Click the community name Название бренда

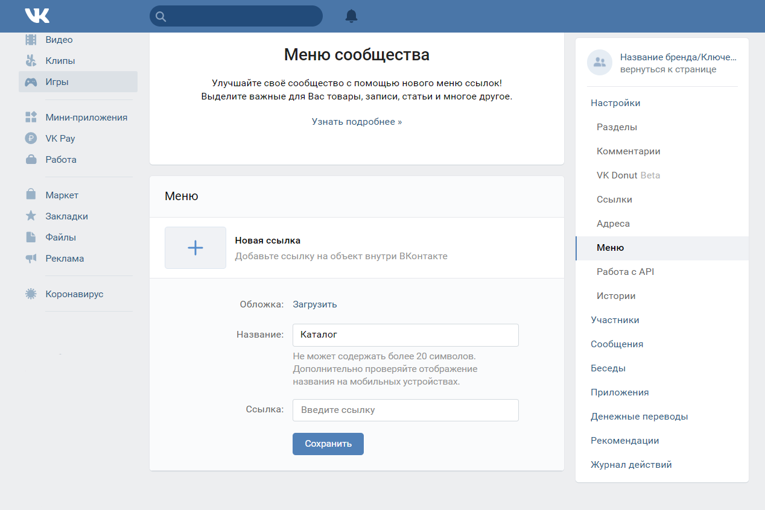tap(679, 58)
